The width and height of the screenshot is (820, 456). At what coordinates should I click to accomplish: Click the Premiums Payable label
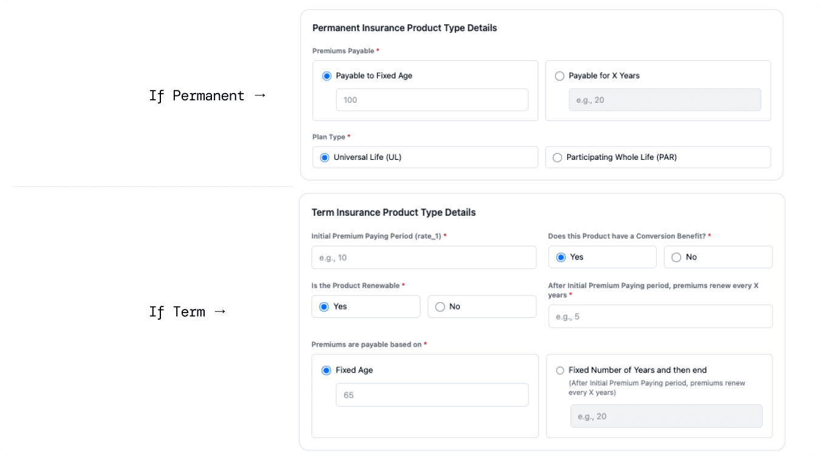click(346, 51)
